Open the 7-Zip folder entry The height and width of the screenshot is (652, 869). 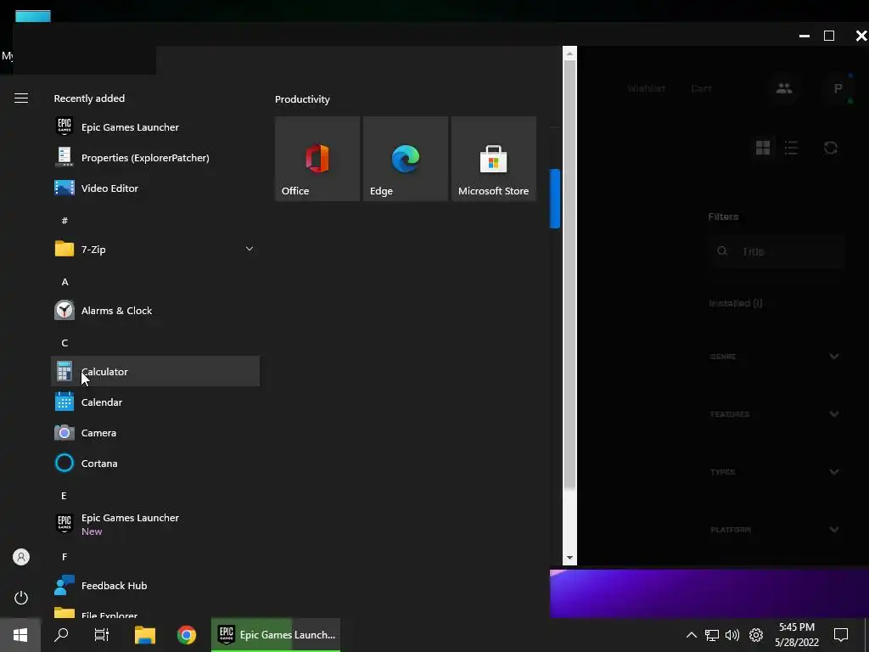click(155, 249)
